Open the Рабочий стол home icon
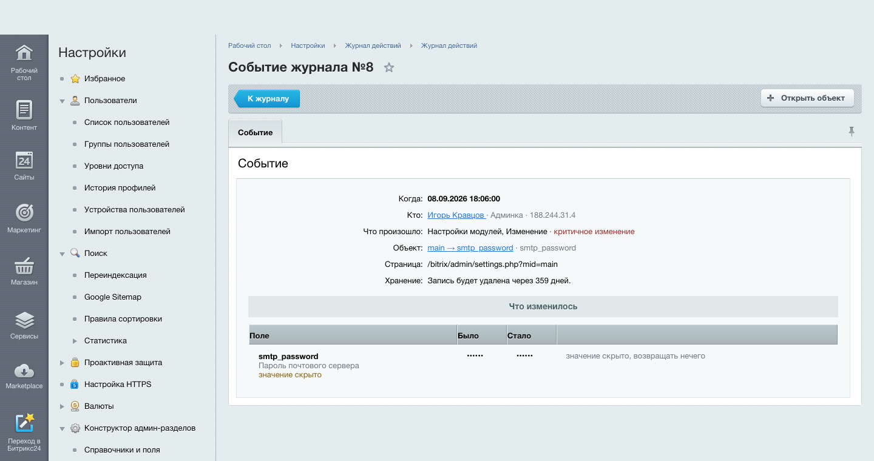 (x=24, y=53)
